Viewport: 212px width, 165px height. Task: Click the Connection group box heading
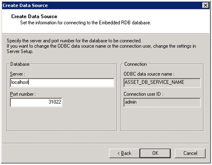[x=135, y=64]
